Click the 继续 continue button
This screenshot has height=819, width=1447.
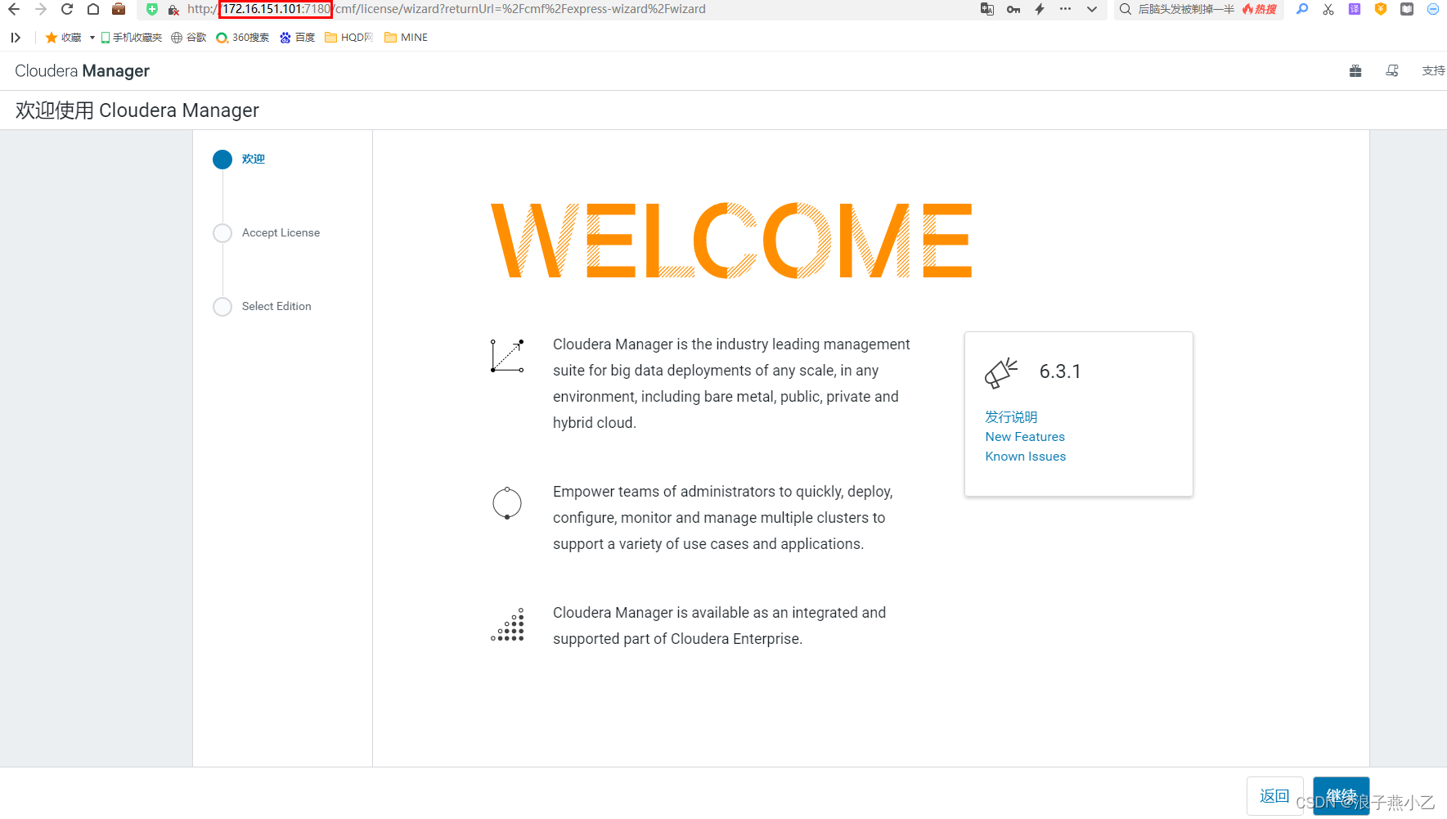click(x=1341, y=796)
